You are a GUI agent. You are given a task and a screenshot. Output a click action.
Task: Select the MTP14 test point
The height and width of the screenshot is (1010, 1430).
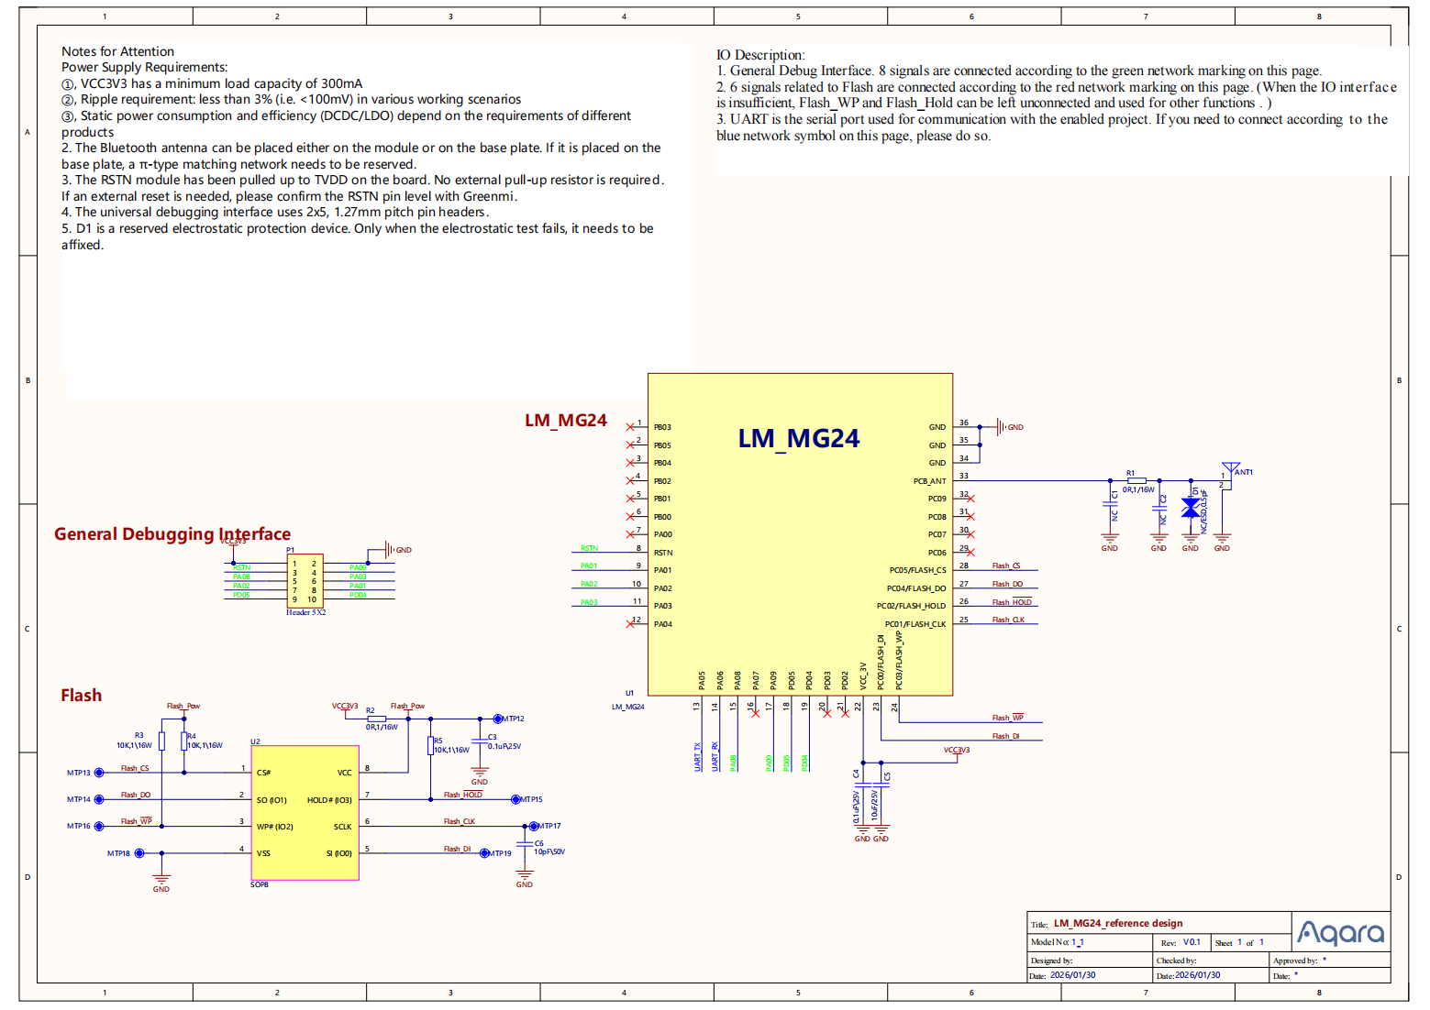click(99, 799)
